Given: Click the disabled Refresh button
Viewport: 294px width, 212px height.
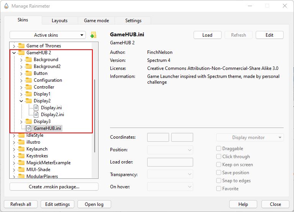Looking at the screenshot, I should pos(238,35).
